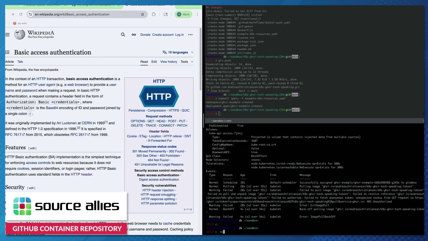
Task: Click the Log in link
Action: pos(179,35)
